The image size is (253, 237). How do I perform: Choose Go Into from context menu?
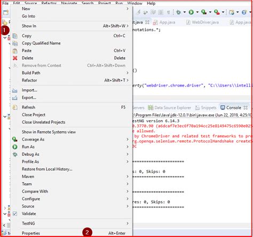click(72, 16)
